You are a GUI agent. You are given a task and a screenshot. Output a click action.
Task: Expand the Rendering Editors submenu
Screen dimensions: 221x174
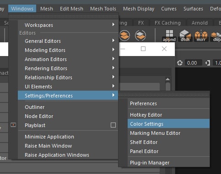(x=68, y=68)
